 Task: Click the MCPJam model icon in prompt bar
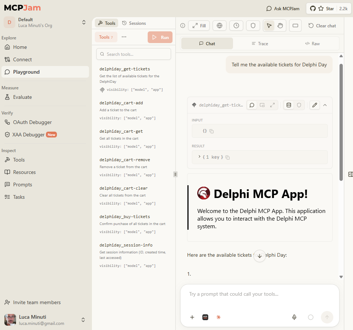pos(205,317)
